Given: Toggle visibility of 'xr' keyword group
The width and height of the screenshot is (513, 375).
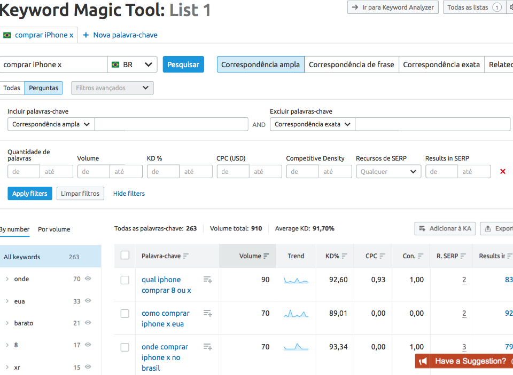Looking at the screenshot, I should (88, 367).
